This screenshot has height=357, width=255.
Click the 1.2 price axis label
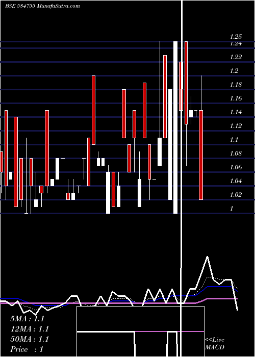tap(234, 71)
